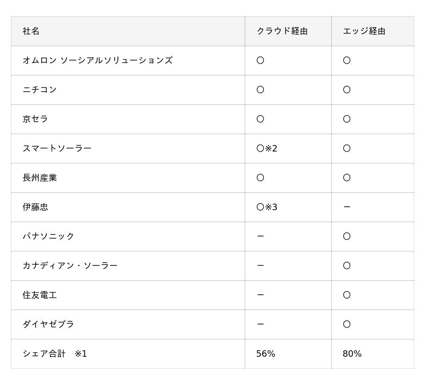Click the ○※3 cloud mark for 伊藤忠

266,207
